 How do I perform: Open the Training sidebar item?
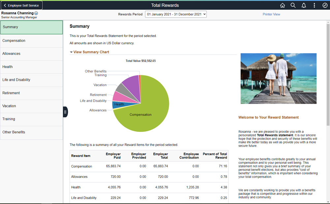tap(32, 119)
